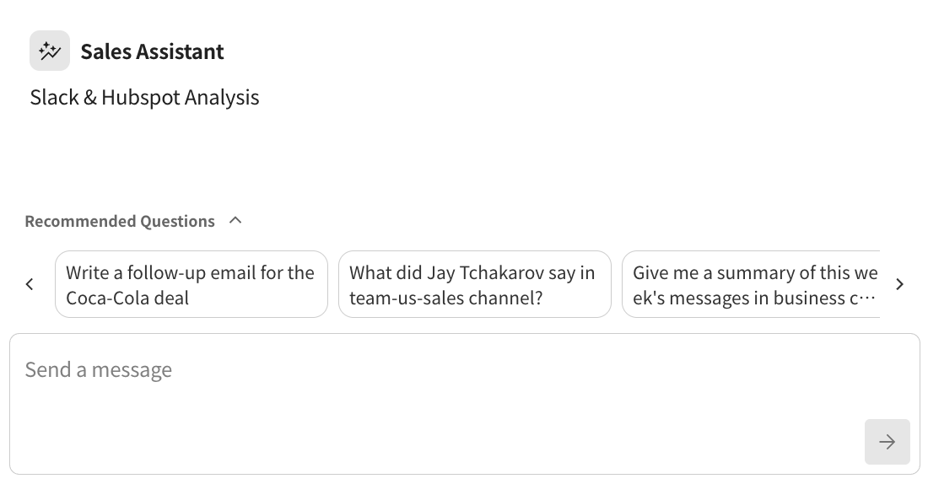The image size is (928, 484).
Task: Show previous recommended questions
Action: click(30, 284)
